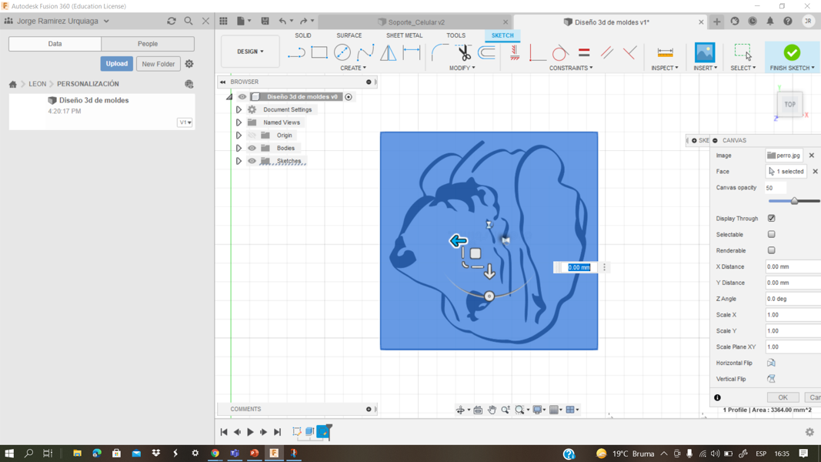Click the Redo arrow

pos(303,21)
